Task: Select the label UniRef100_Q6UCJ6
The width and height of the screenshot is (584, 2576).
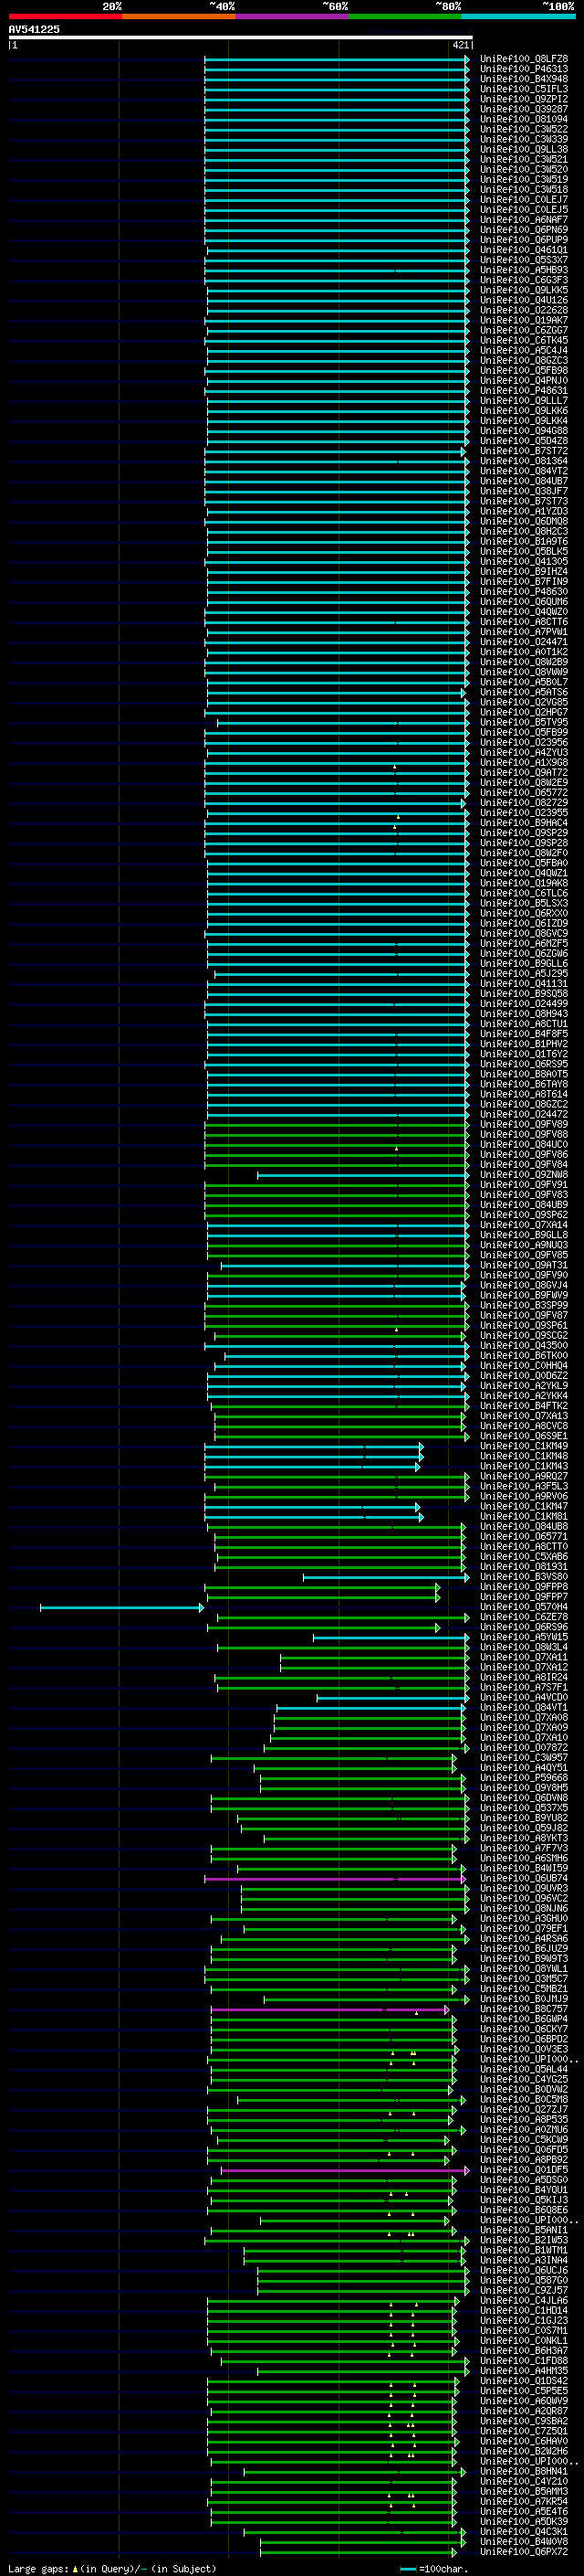Action: (524, 2270)
